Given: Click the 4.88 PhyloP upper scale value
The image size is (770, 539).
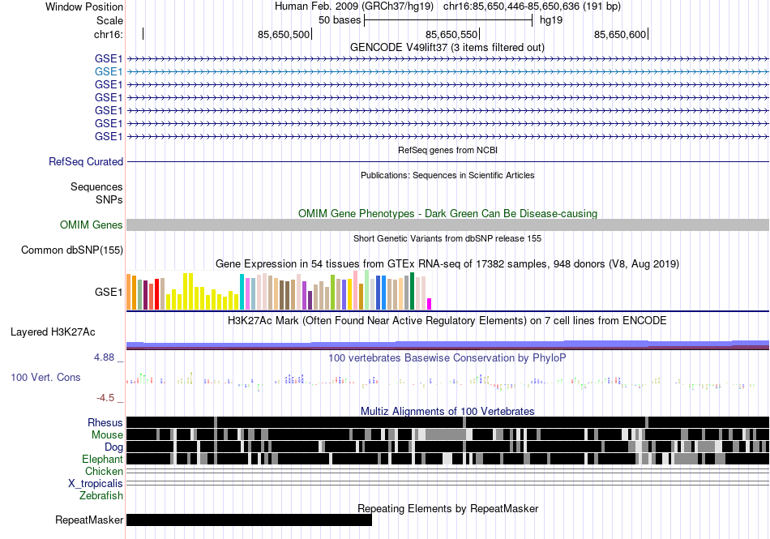Looking at the screenshot, I should point(104,357).
